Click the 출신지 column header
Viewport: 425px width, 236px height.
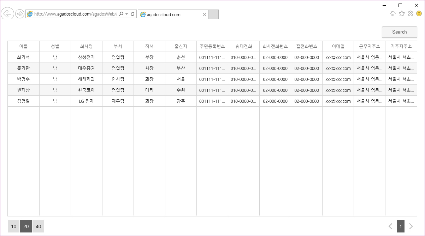[181, 46]
